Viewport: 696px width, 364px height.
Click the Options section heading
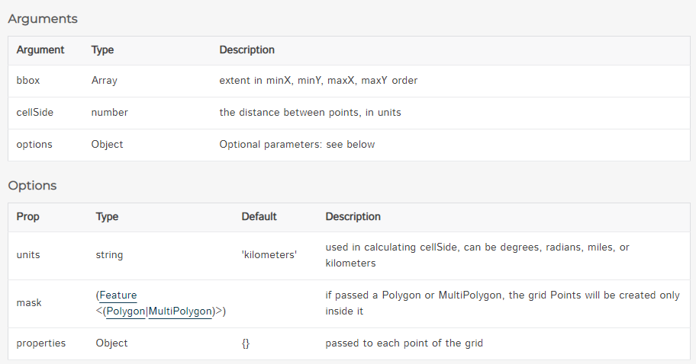[x=33, y=185]
